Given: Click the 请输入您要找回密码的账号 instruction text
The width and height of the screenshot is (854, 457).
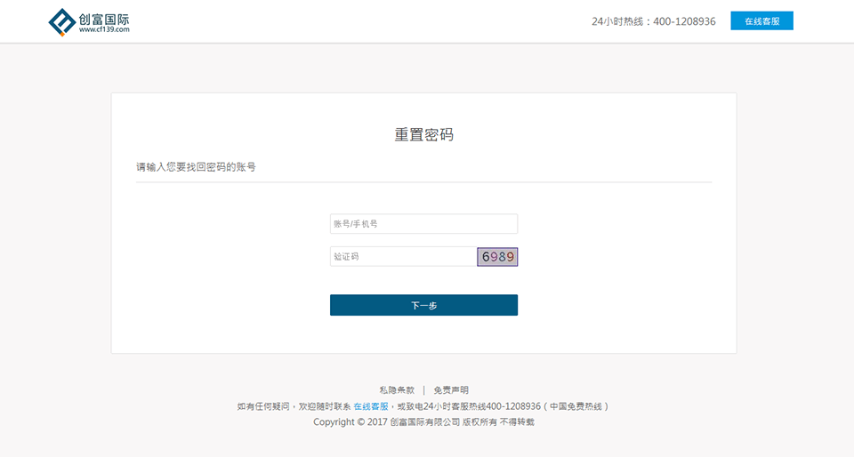Looking at the screenshot, I should click(x=196, y=166).
